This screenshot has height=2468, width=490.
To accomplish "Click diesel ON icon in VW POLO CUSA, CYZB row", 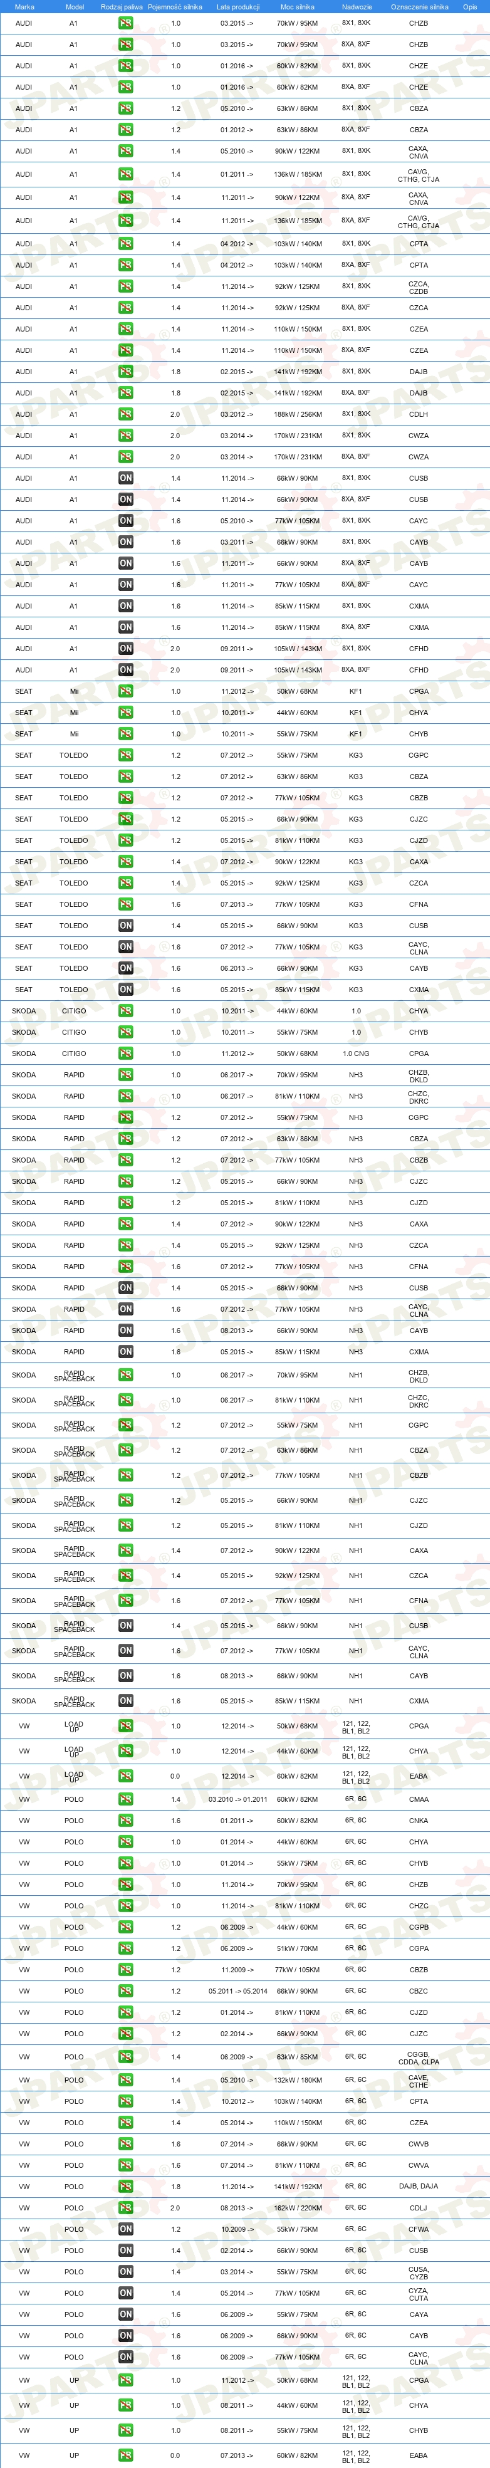I will point(125,2272).
